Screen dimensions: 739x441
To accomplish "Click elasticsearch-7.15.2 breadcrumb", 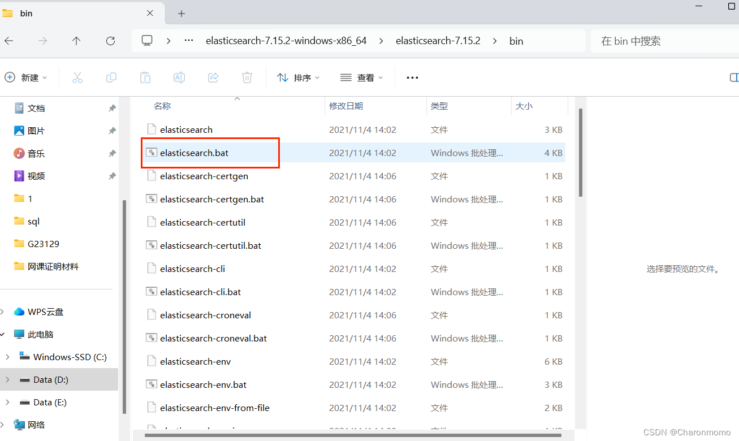I will [438, 41].
